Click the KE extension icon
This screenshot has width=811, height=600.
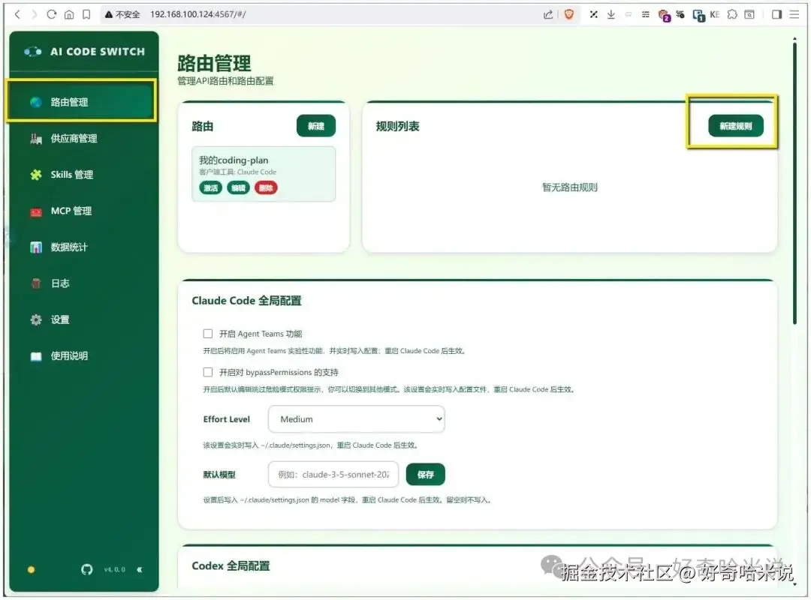click(x=715, y=14)
